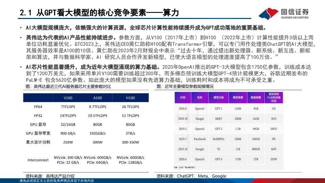The height and width of the screenshot is (183, 325).
Task: Click the "GPU 显存带宽" row label
Action: (x=38, y=133)
